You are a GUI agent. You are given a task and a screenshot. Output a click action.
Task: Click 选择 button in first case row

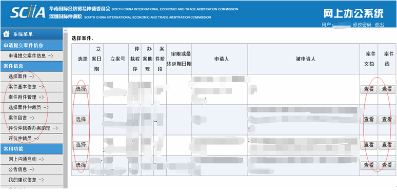(81, 89)
